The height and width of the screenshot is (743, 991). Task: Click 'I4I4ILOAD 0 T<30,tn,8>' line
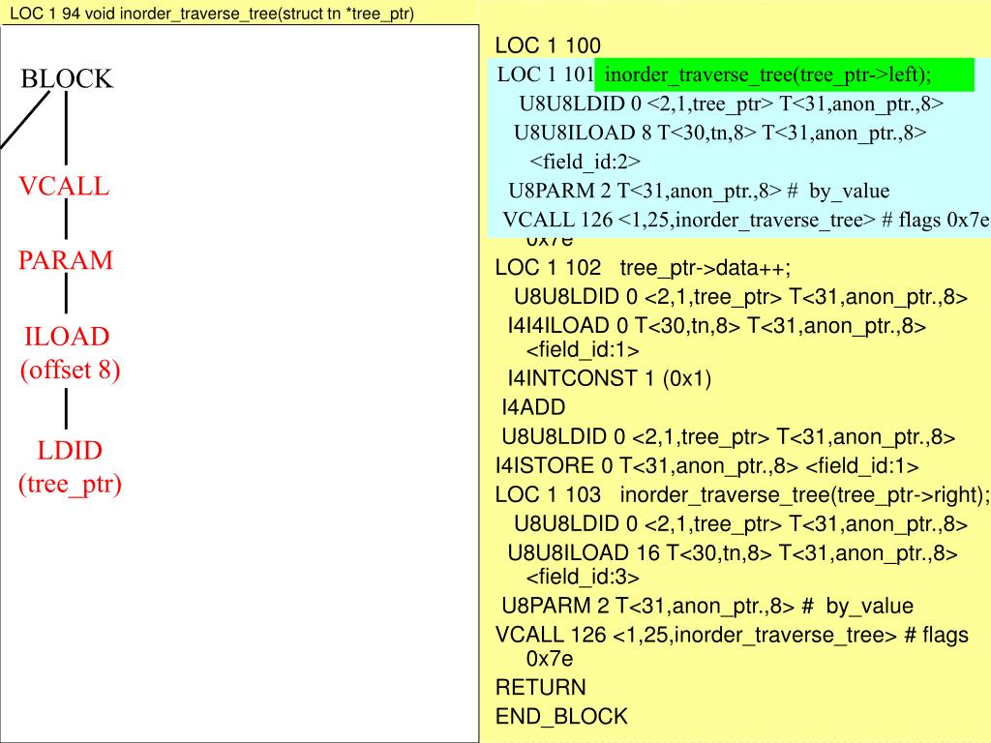click(717, 326)
